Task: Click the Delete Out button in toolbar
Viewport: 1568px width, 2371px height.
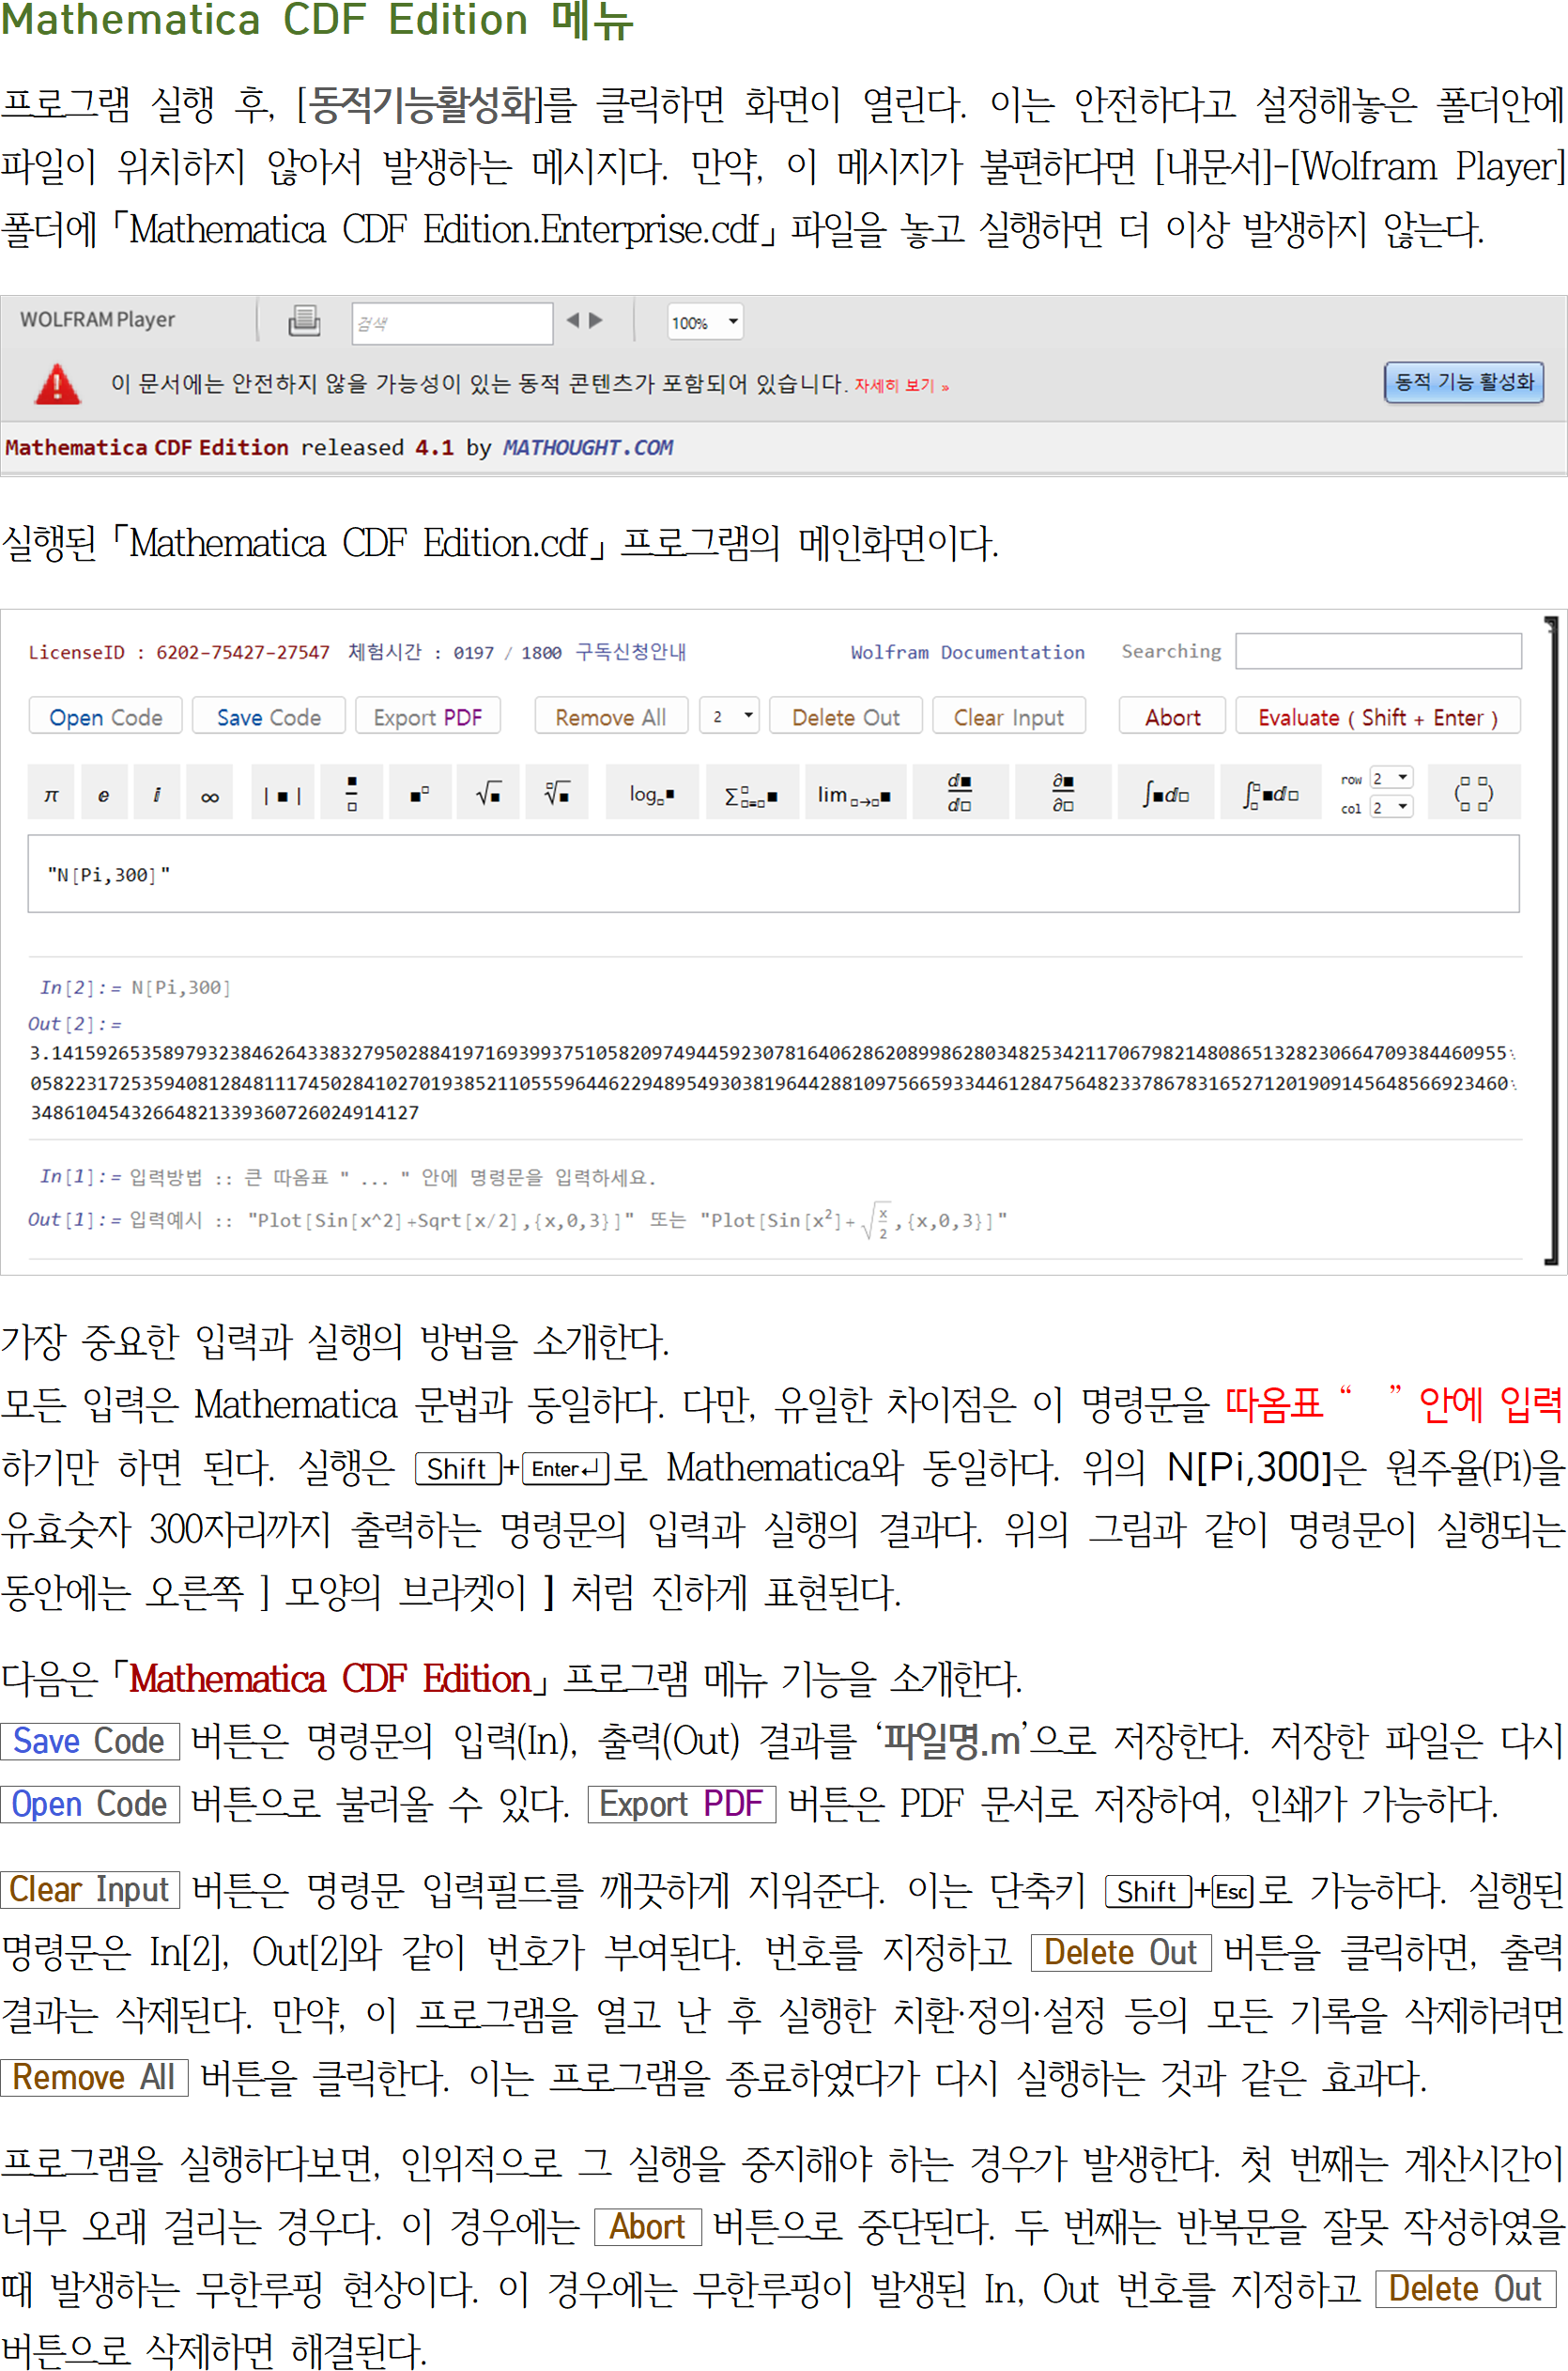Action: (x=846, y=717)
